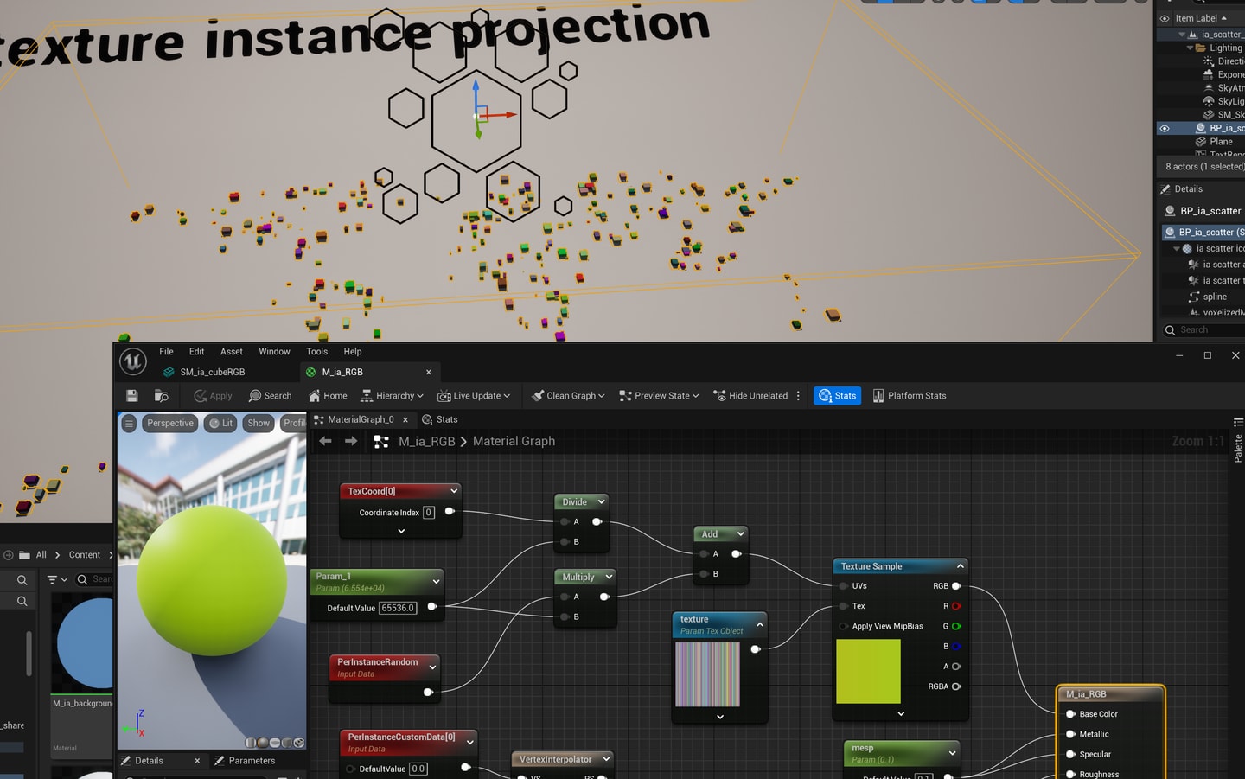This screenshot has width=1245, height=779.
Task: Collapse the TexCoord[0] node header chevron
Action: [x=454, y=491]
